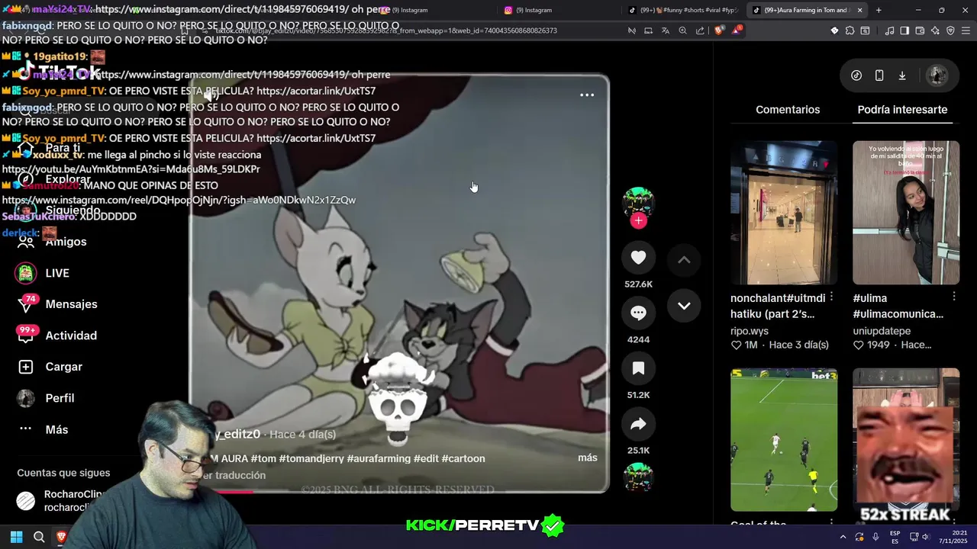This screenshot has width=977, height=549.
Task: Open profile avatar in top right corner
Action: click(x=937, y=75)
